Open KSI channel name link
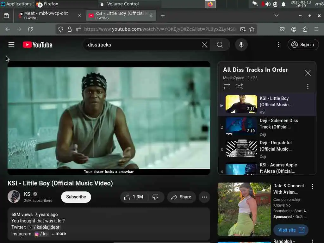The image size is (324, 243). (x=28, y=194)
